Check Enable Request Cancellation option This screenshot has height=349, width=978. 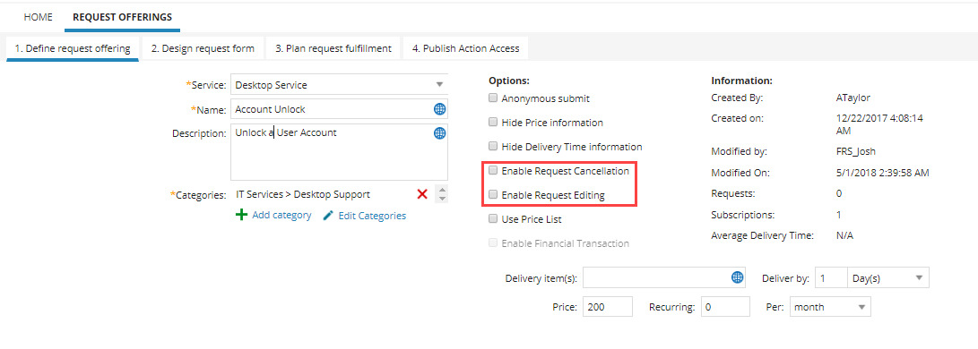click(493, 170)
